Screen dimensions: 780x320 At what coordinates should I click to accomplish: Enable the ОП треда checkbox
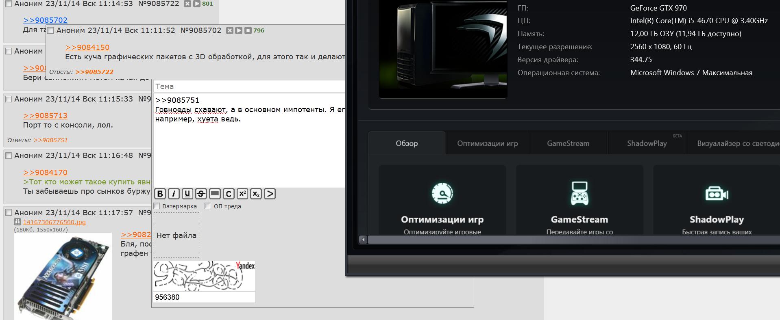click(x=208, y=206)
